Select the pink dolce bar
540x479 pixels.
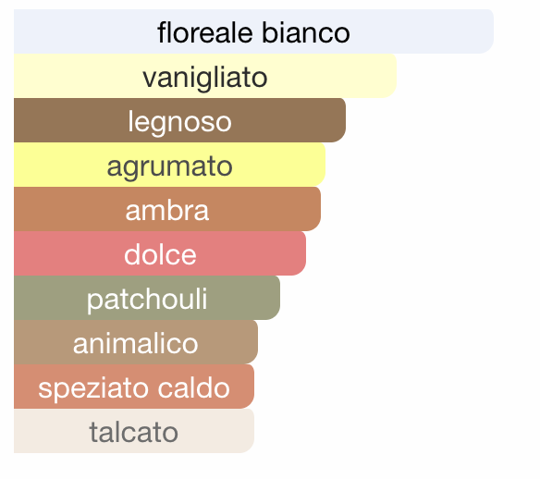[x=160, y=253]
